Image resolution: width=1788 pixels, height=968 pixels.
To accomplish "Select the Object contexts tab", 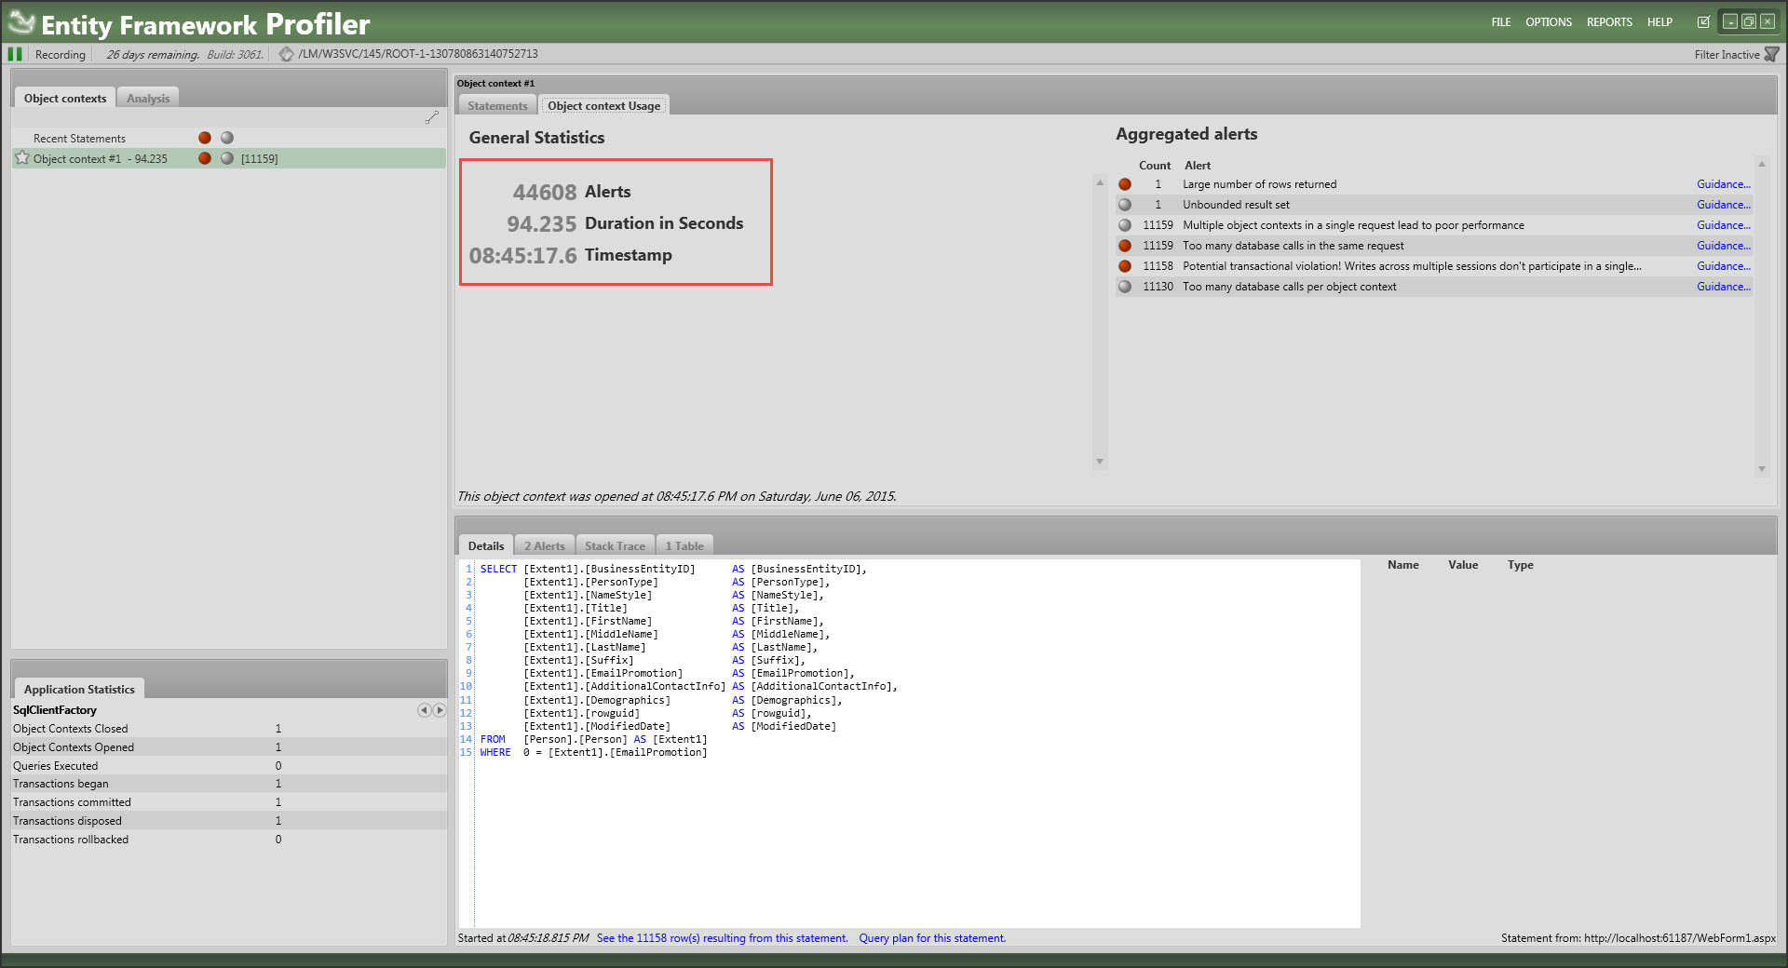I will (x=65, y=99).
